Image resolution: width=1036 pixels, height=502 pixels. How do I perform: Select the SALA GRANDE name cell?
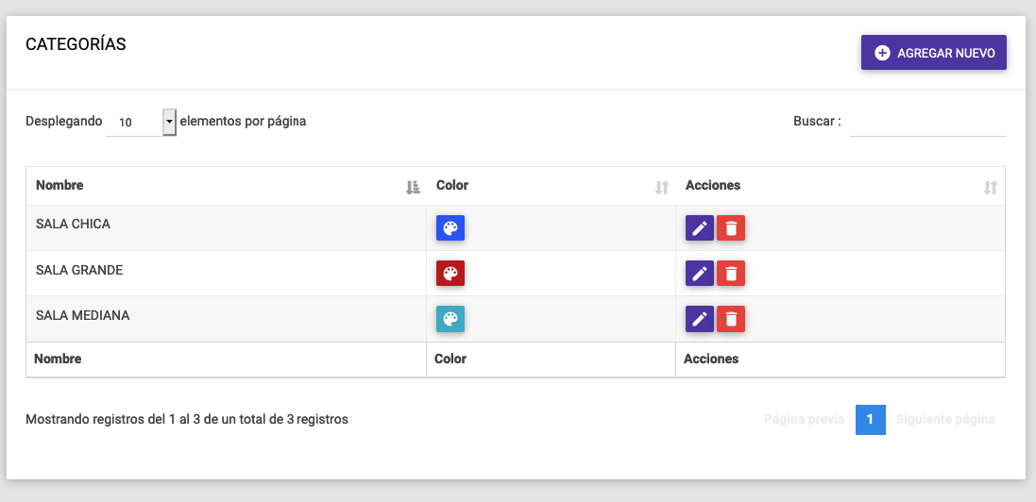pyautogui.click(x=79, y=271)
